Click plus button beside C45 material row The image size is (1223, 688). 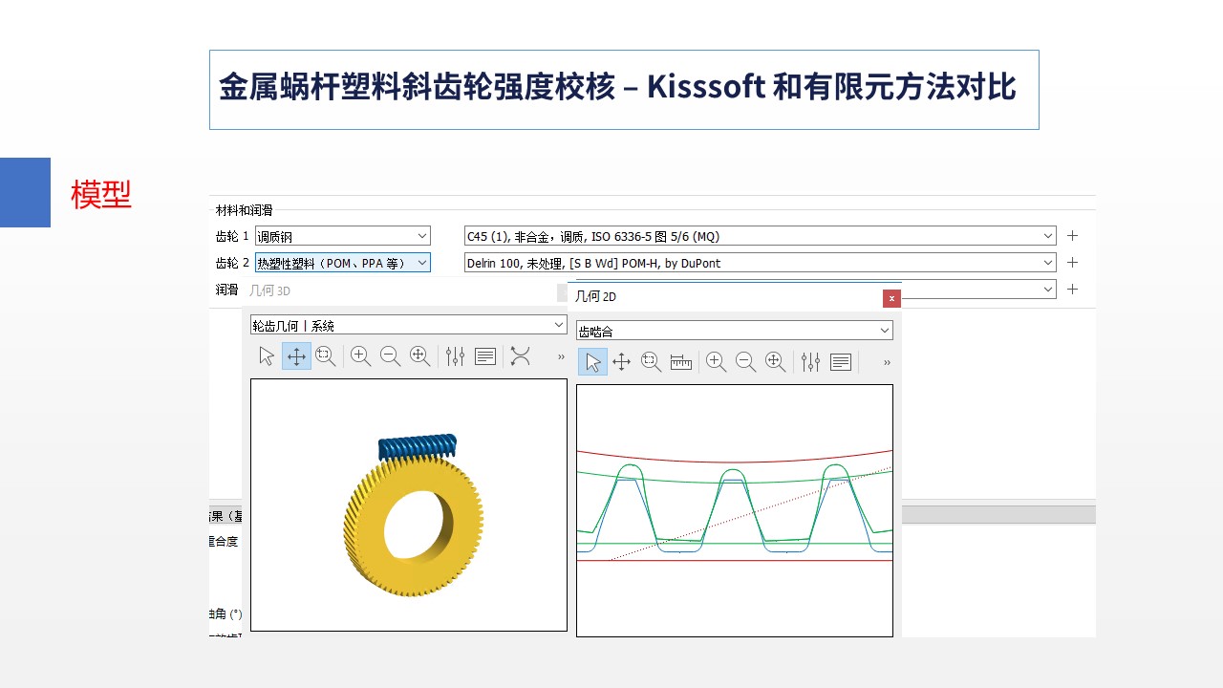click(x=1072, y=236)
